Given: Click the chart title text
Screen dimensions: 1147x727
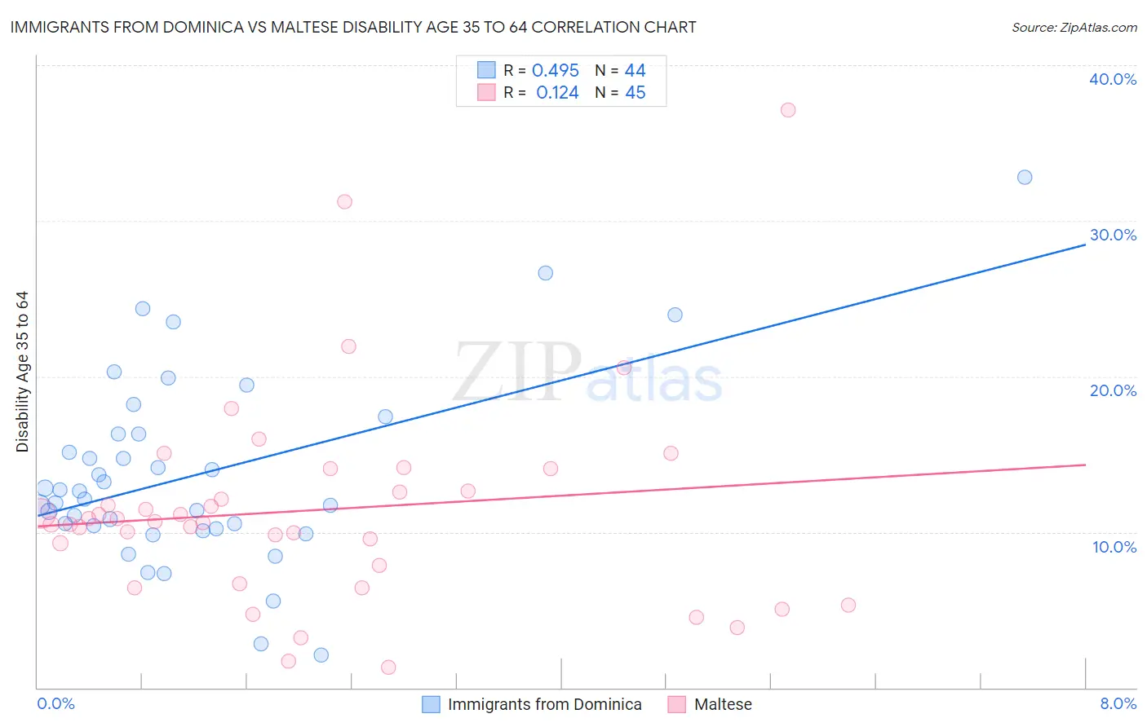Looking at the screenshot, I should [353, 27].
